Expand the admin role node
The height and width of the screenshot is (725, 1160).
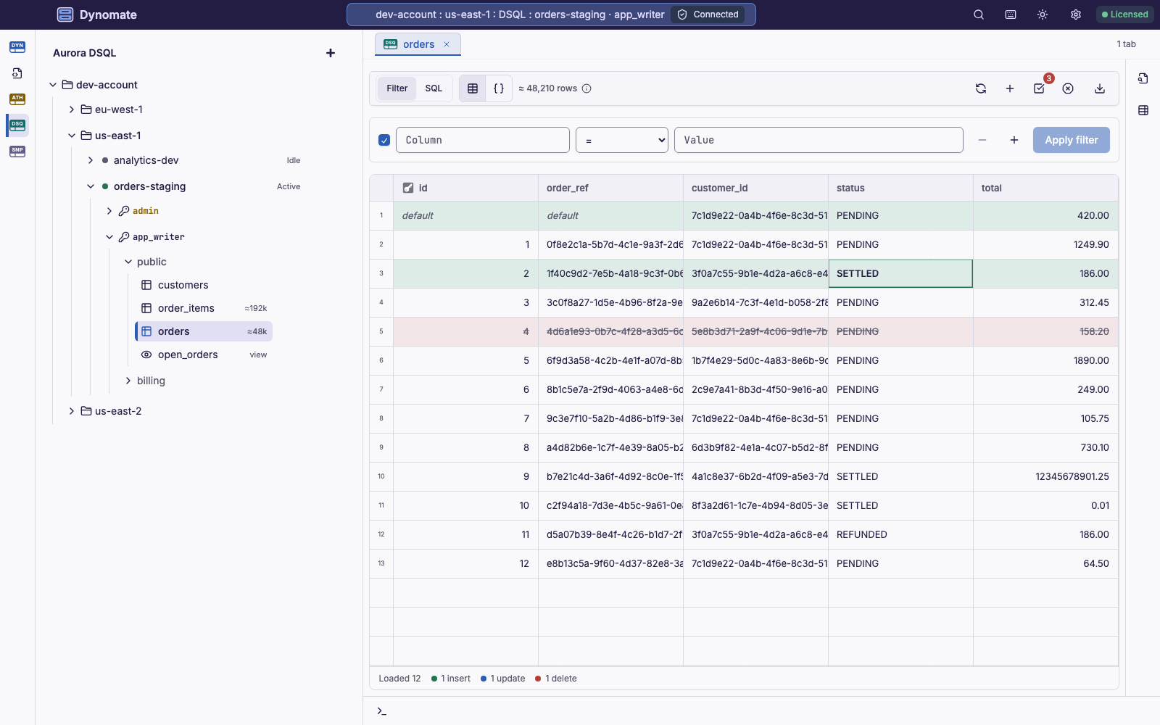coord(109,211)
